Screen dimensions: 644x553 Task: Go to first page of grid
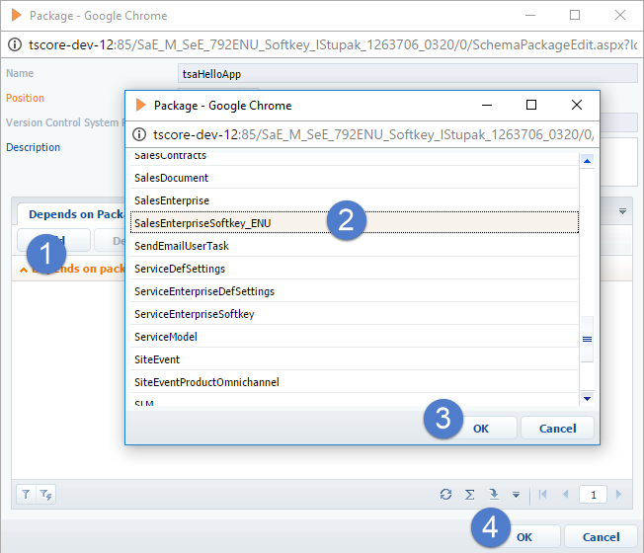click(x=543, y=494)
